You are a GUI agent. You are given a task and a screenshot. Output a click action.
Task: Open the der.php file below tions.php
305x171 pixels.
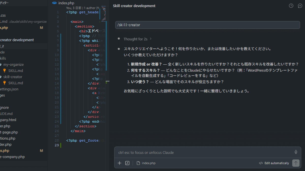[x=6, y=144]
